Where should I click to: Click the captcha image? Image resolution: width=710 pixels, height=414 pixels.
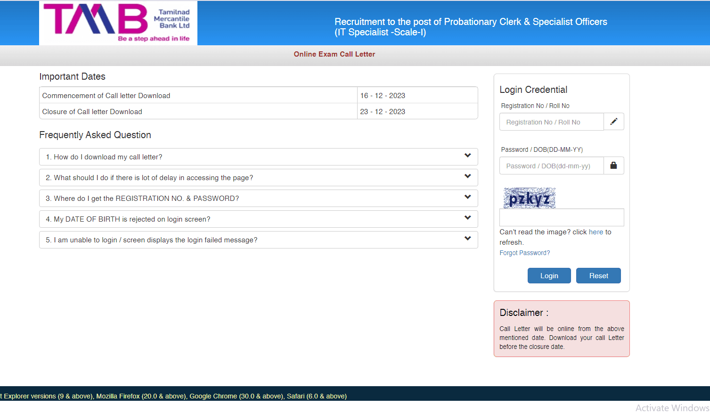[529, 198]
